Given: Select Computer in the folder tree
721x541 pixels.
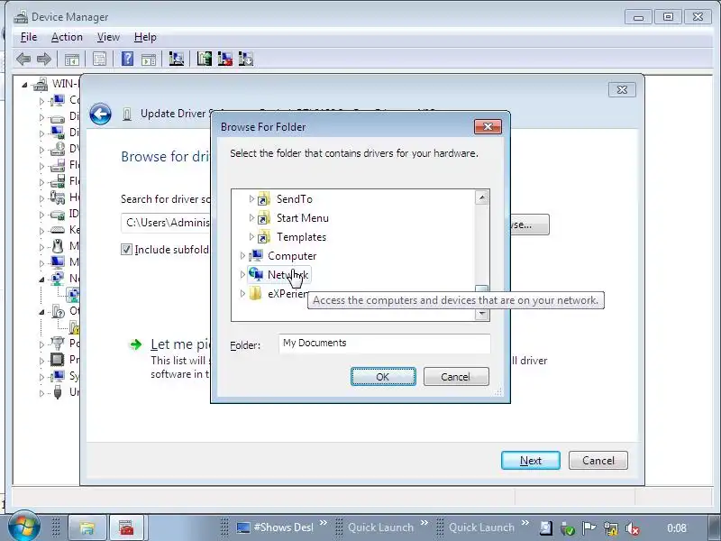Looking at the screenshot, I should (x=292, y=256).
